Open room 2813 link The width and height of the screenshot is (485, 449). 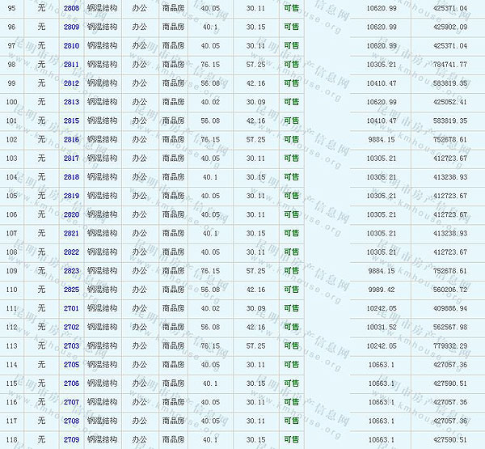coord(71,102)
